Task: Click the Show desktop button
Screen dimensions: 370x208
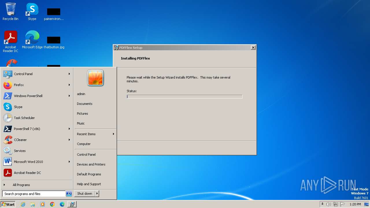Action: (x=367, y=204)
